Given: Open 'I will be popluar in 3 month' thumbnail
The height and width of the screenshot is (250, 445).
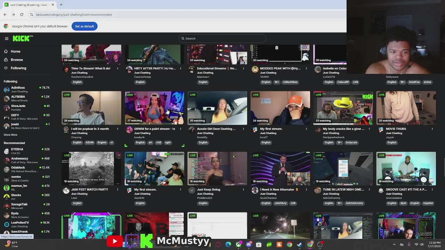Looking at the screenshot, I should pyautogui.click(x=91, y=108).
